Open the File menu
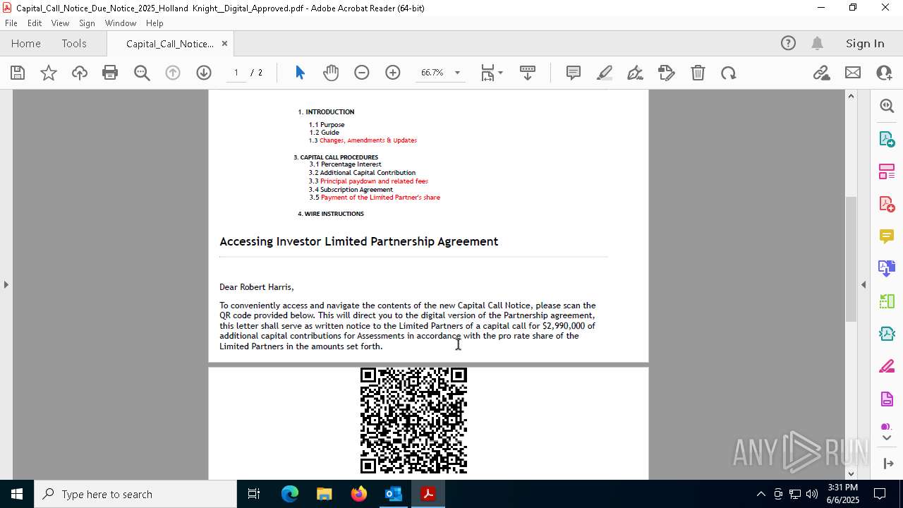 click(11, 23)
